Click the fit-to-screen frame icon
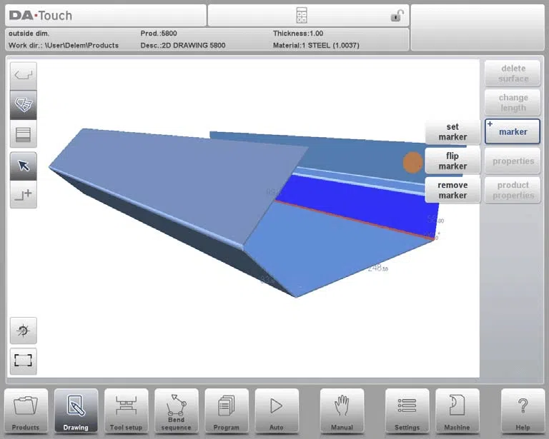549x439 pixels. (24, 360)
